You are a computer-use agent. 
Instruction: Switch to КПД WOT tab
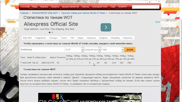27,38
